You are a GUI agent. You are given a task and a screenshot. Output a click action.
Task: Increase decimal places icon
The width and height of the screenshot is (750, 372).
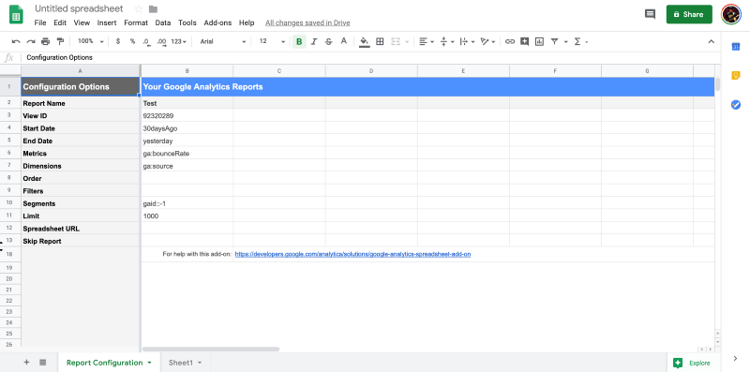pos(161,42)
